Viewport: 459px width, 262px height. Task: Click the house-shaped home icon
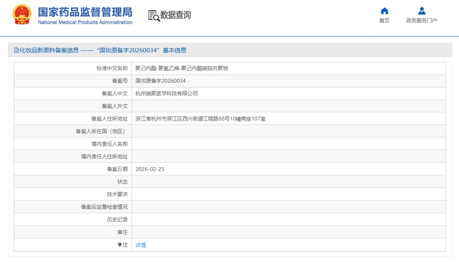tap(384, 11)
